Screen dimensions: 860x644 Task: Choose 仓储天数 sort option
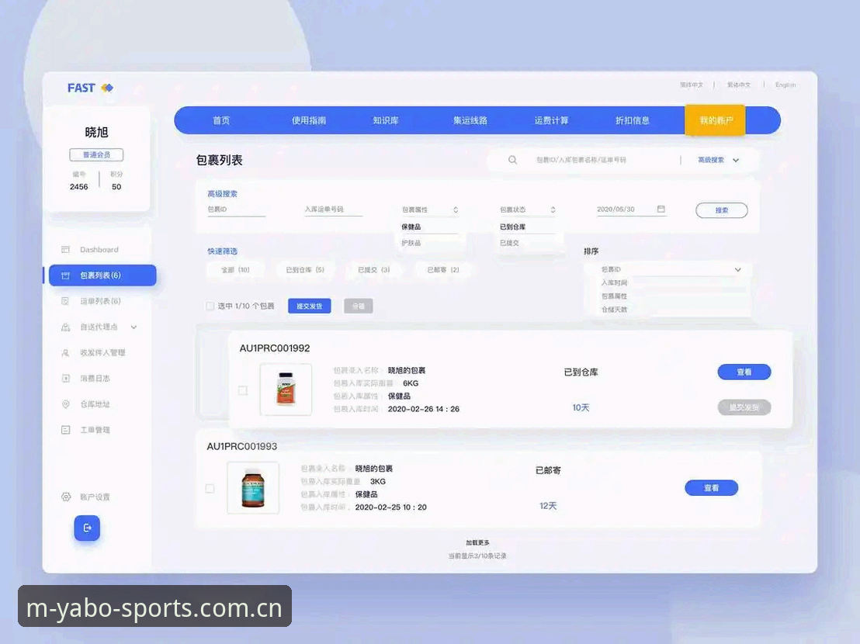[x=614, y=310]
